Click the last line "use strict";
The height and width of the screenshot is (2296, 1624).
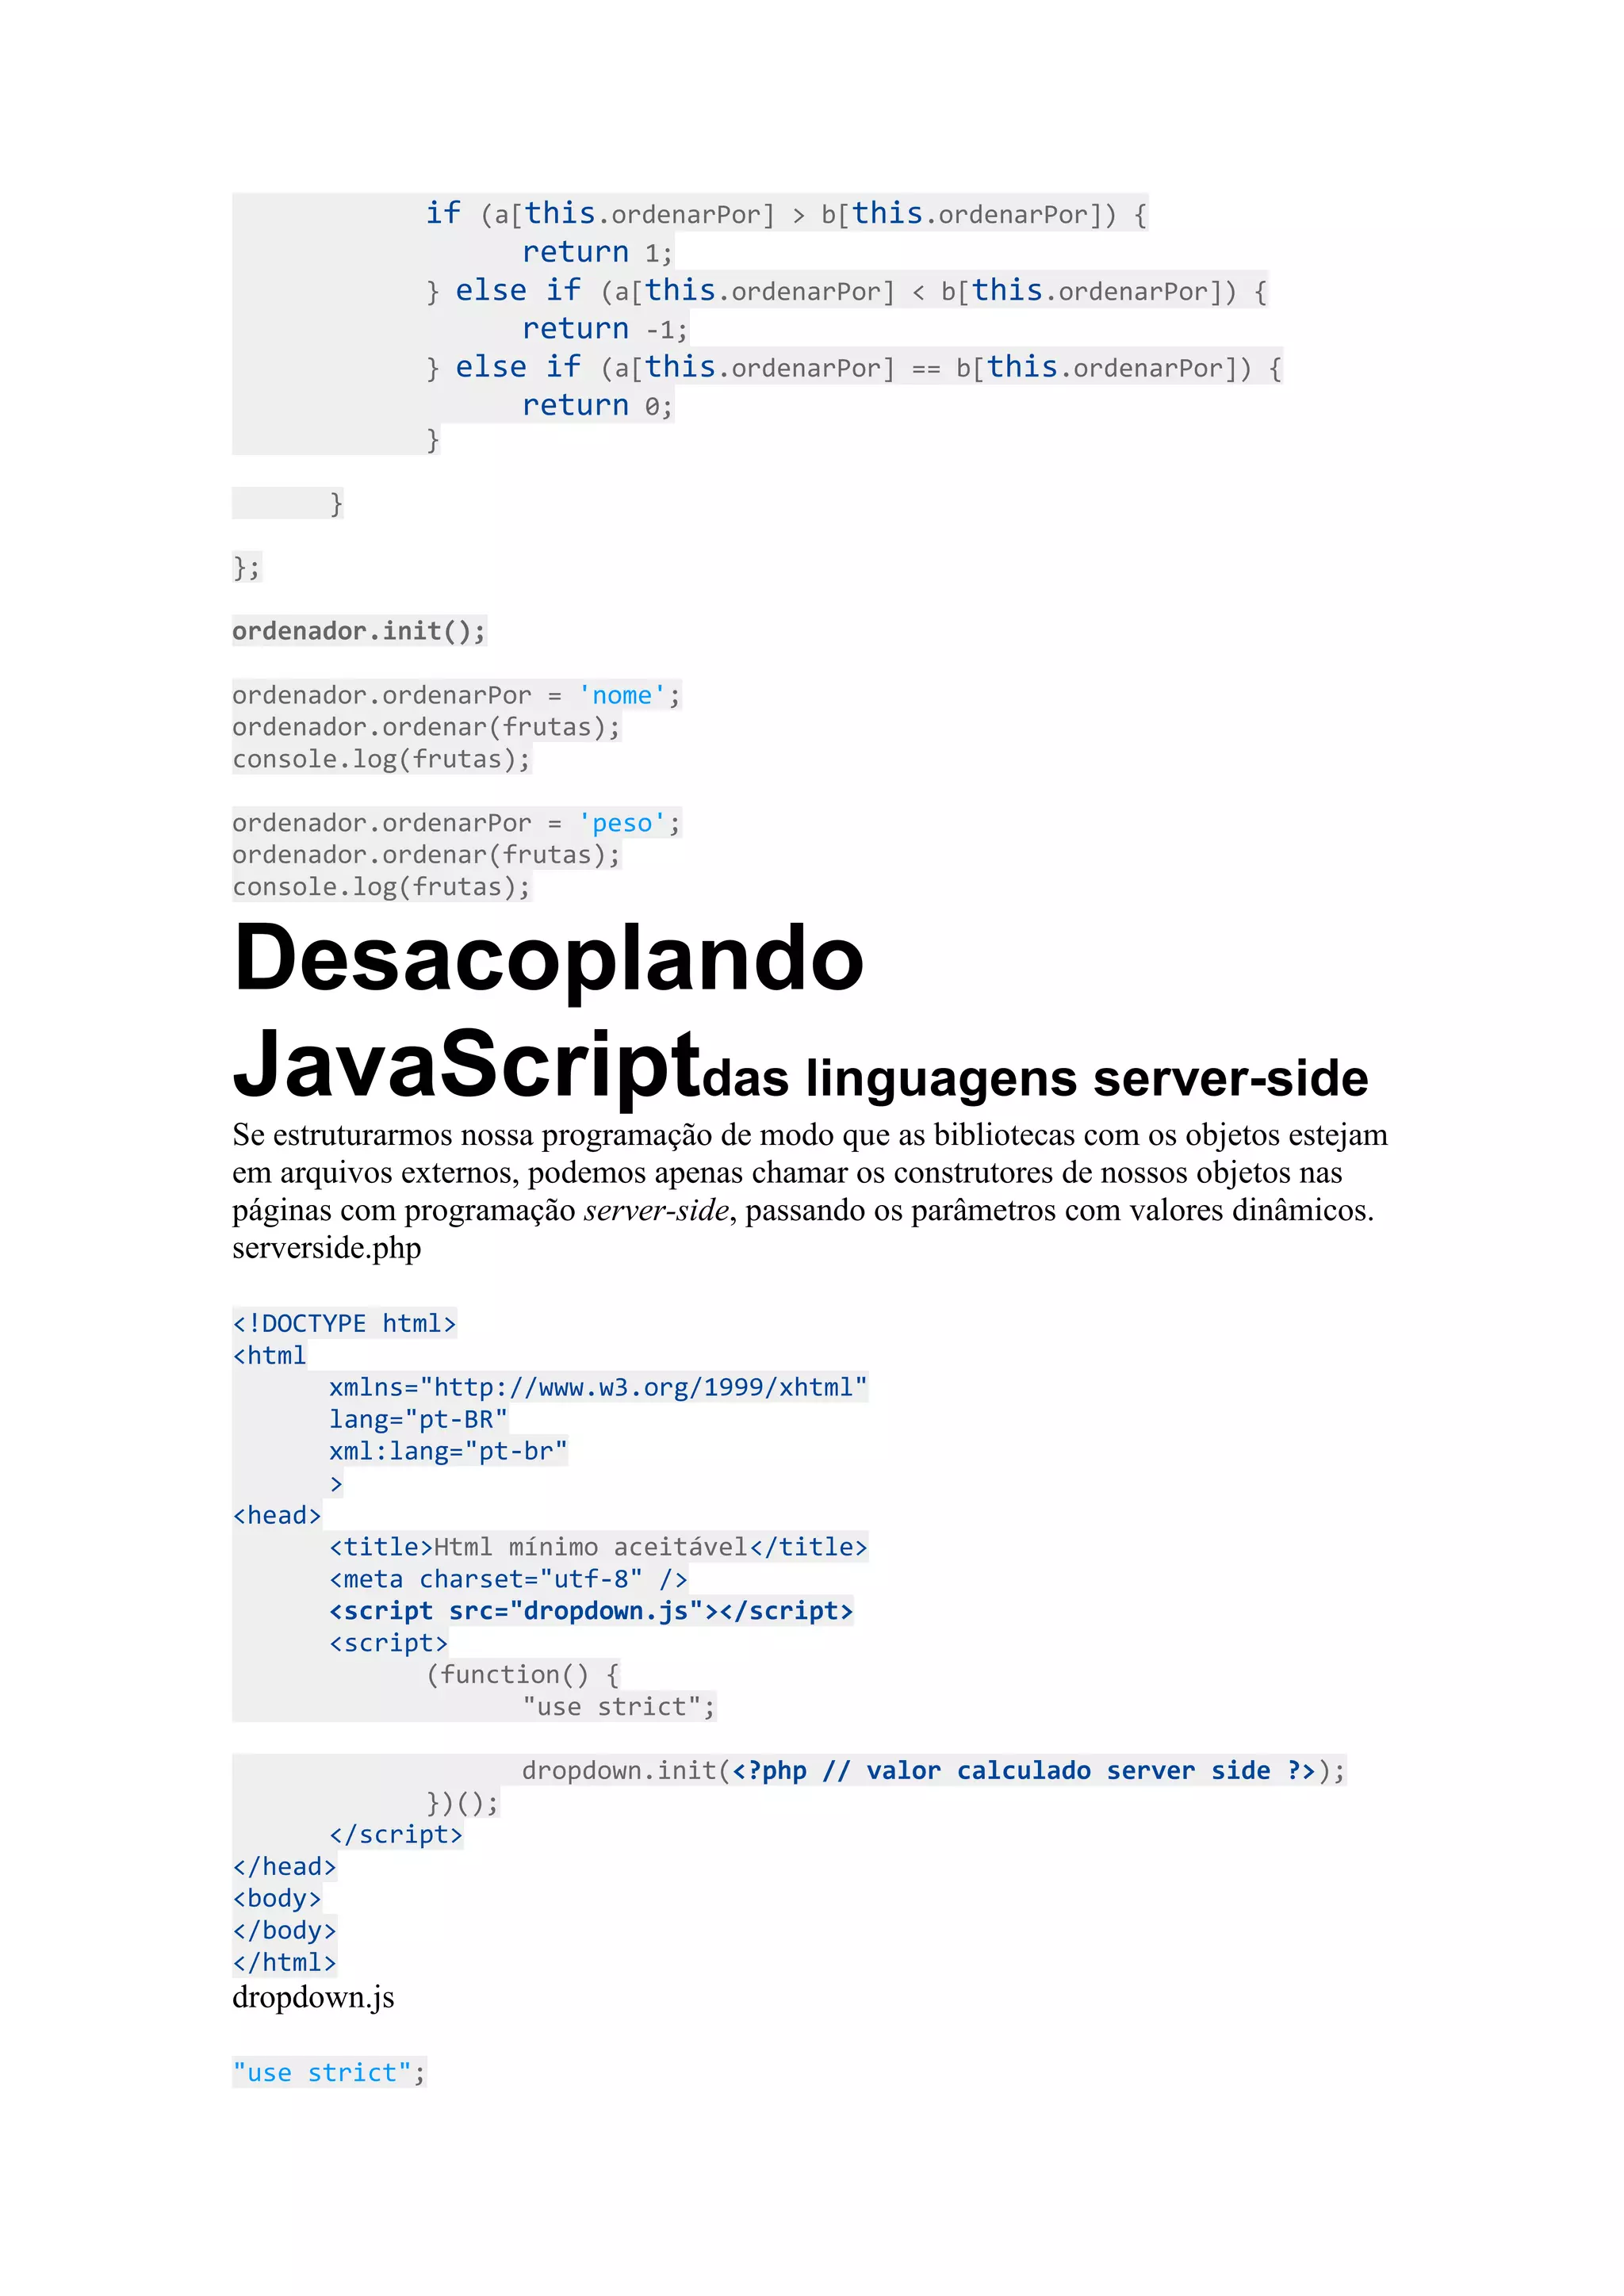(x=329, y=2073)
